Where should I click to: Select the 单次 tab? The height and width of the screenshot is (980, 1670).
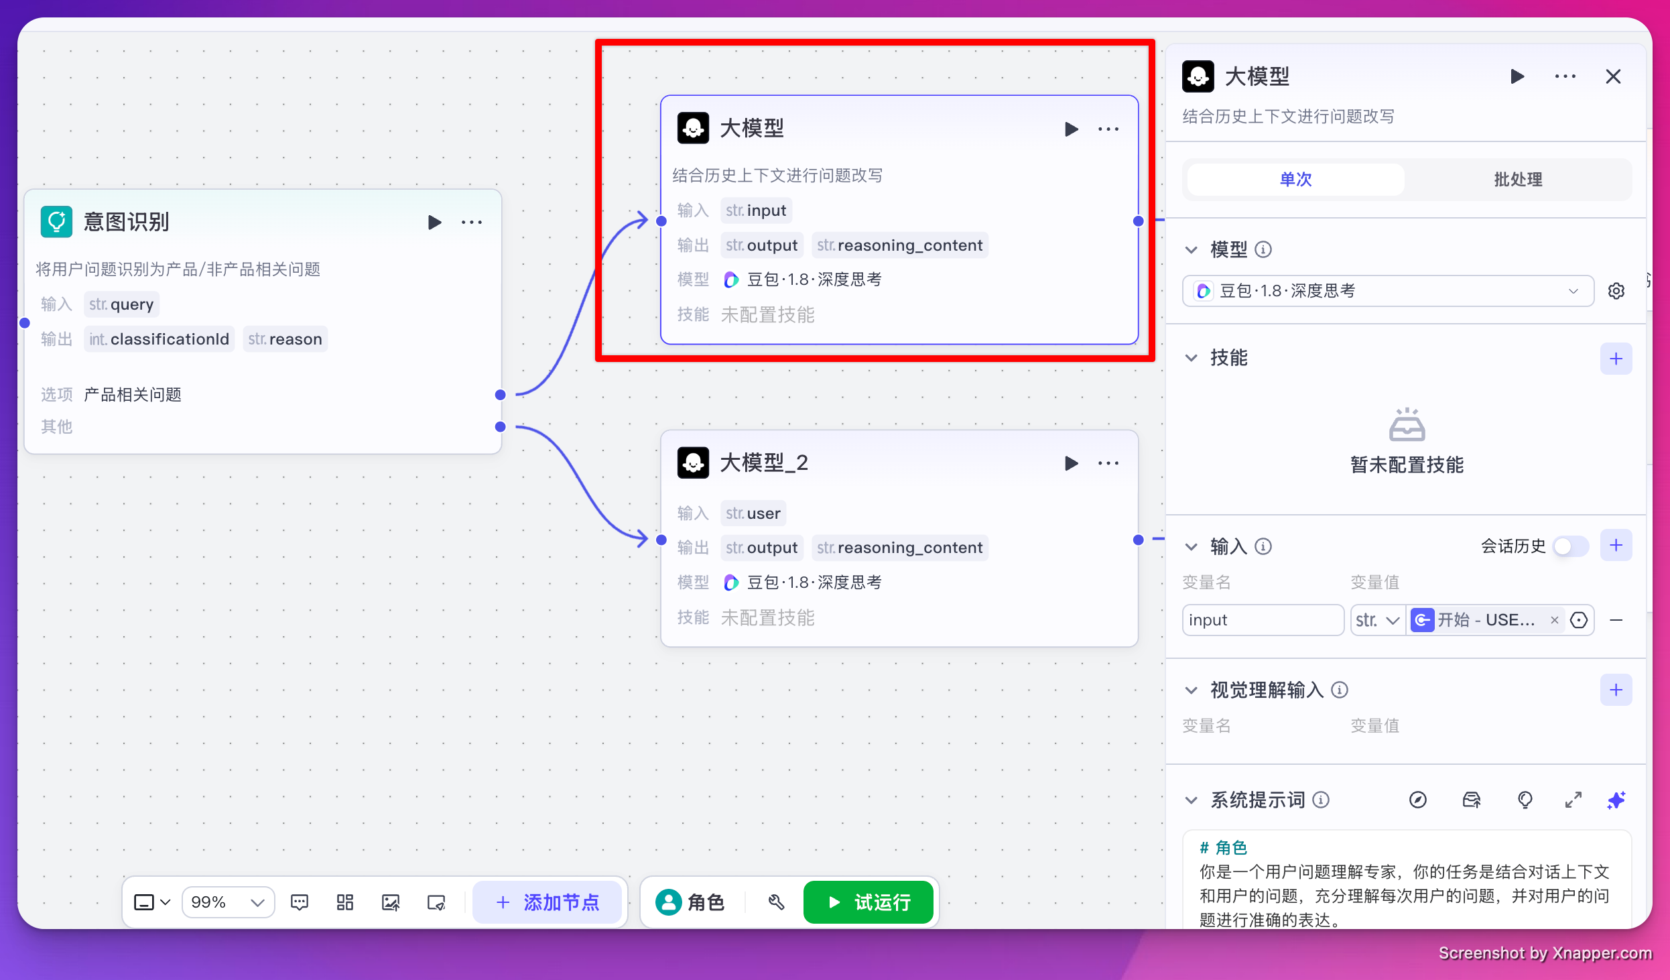point(1295,180)
